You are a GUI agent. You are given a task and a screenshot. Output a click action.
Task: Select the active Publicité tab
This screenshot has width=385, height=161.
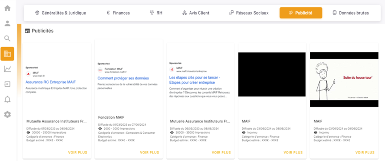(301, 13)
